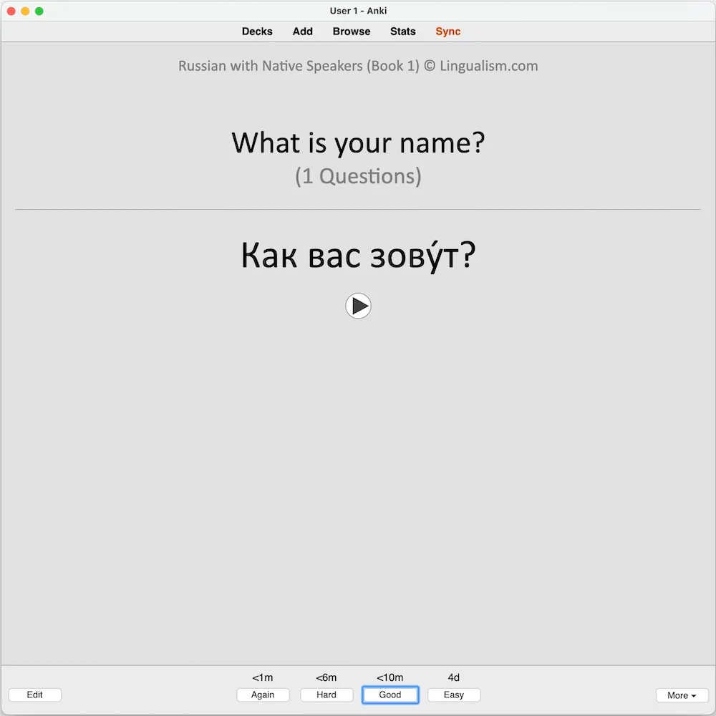Close the Anki window

pyautogui.click(x=11, y=11)
